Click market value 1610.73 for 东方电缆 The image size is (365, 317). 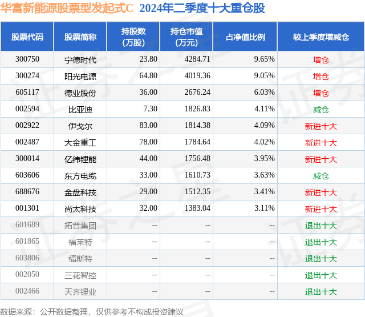(x=197, y=175)
